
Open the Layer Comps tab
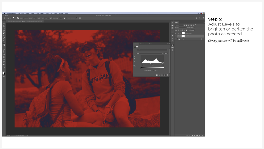tap(149, 44)
